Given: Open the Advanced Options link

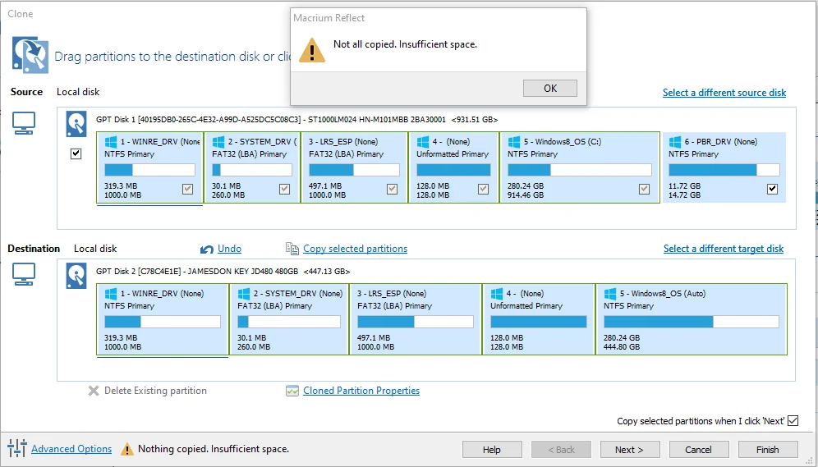Looking at the screenshot, I should pyautogui.click(x=71, y=449).
